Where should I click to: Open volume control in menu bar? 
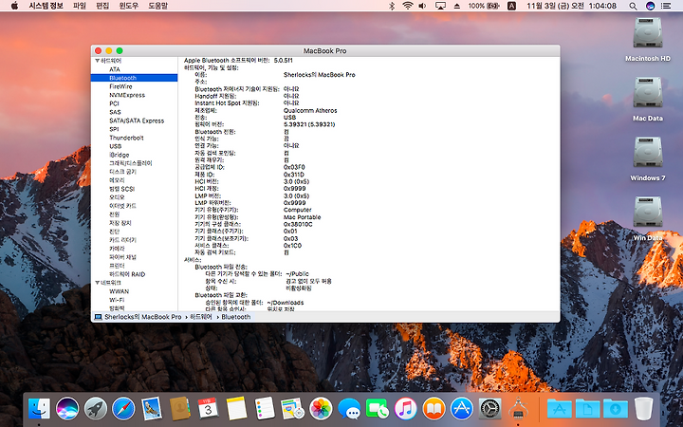coord(422,6)
